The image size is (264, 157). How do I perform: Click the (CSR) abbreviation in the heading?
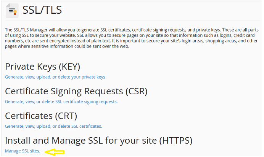coord(136,91)
